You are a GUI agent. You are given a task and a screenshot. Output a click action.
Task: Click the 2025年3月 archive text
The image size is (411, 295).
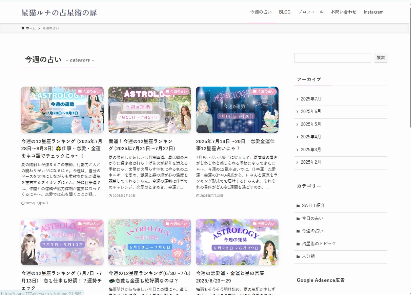pyautogui.click(x=311, y=150)
